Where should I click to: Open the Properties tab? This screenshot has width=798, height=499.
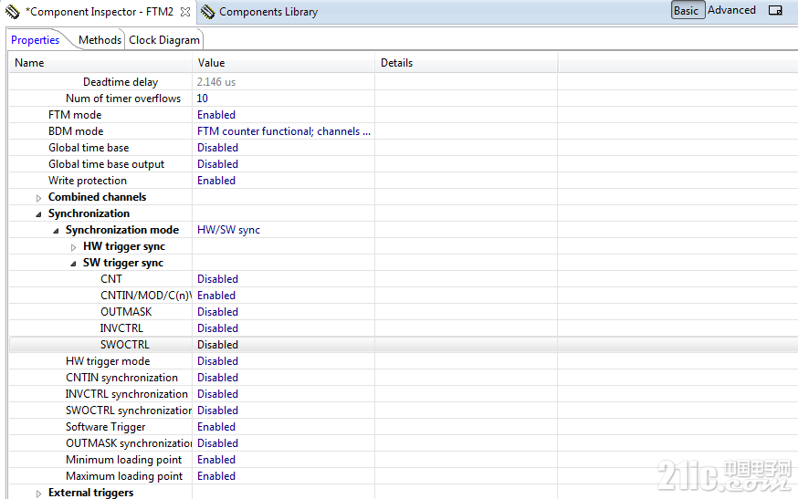(35, 40)
